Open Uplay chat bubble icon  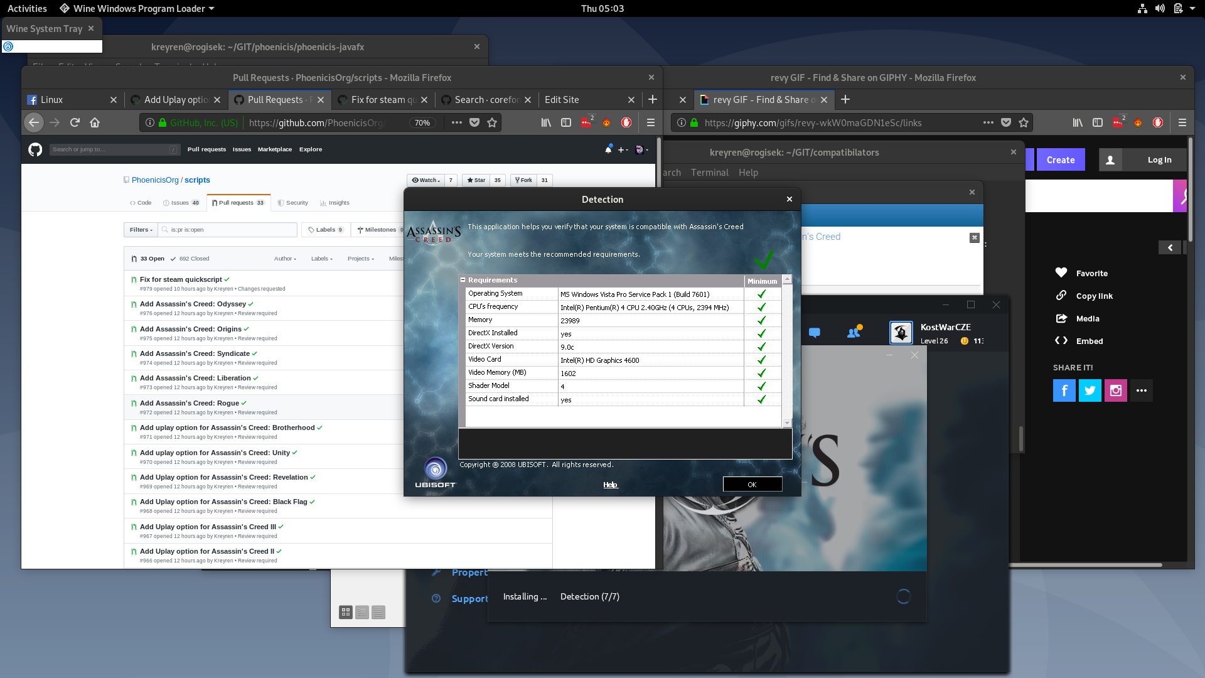815,333
